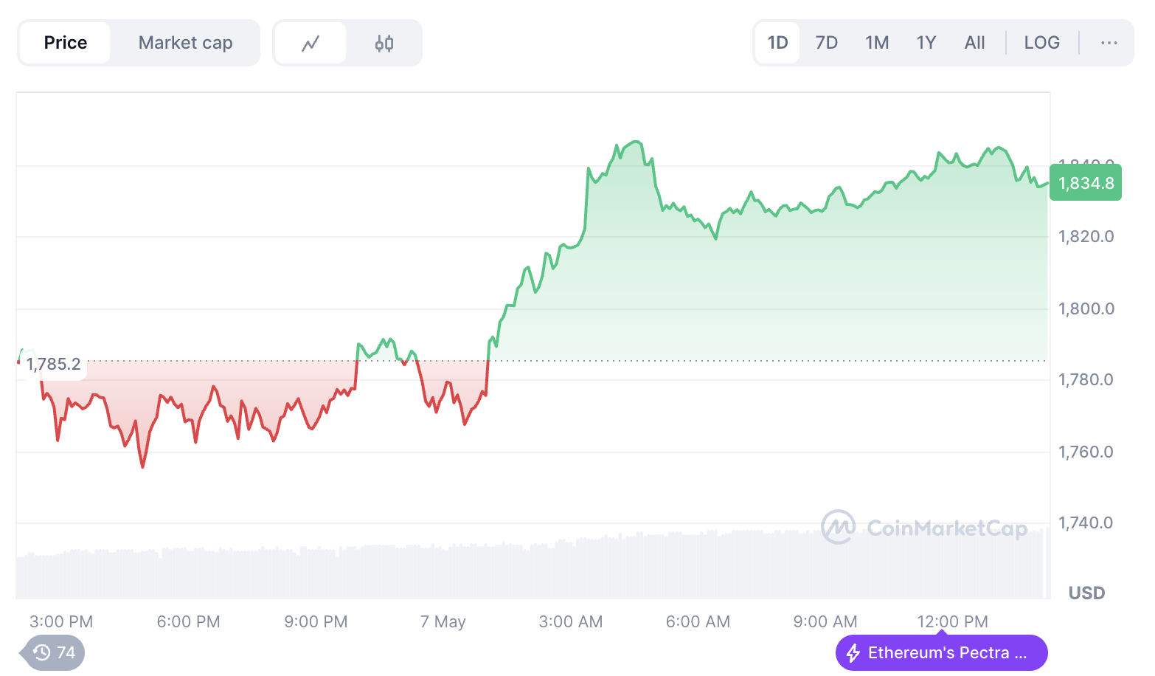Select the Price tab
1155x676 pixels.
tap(66, 43)
